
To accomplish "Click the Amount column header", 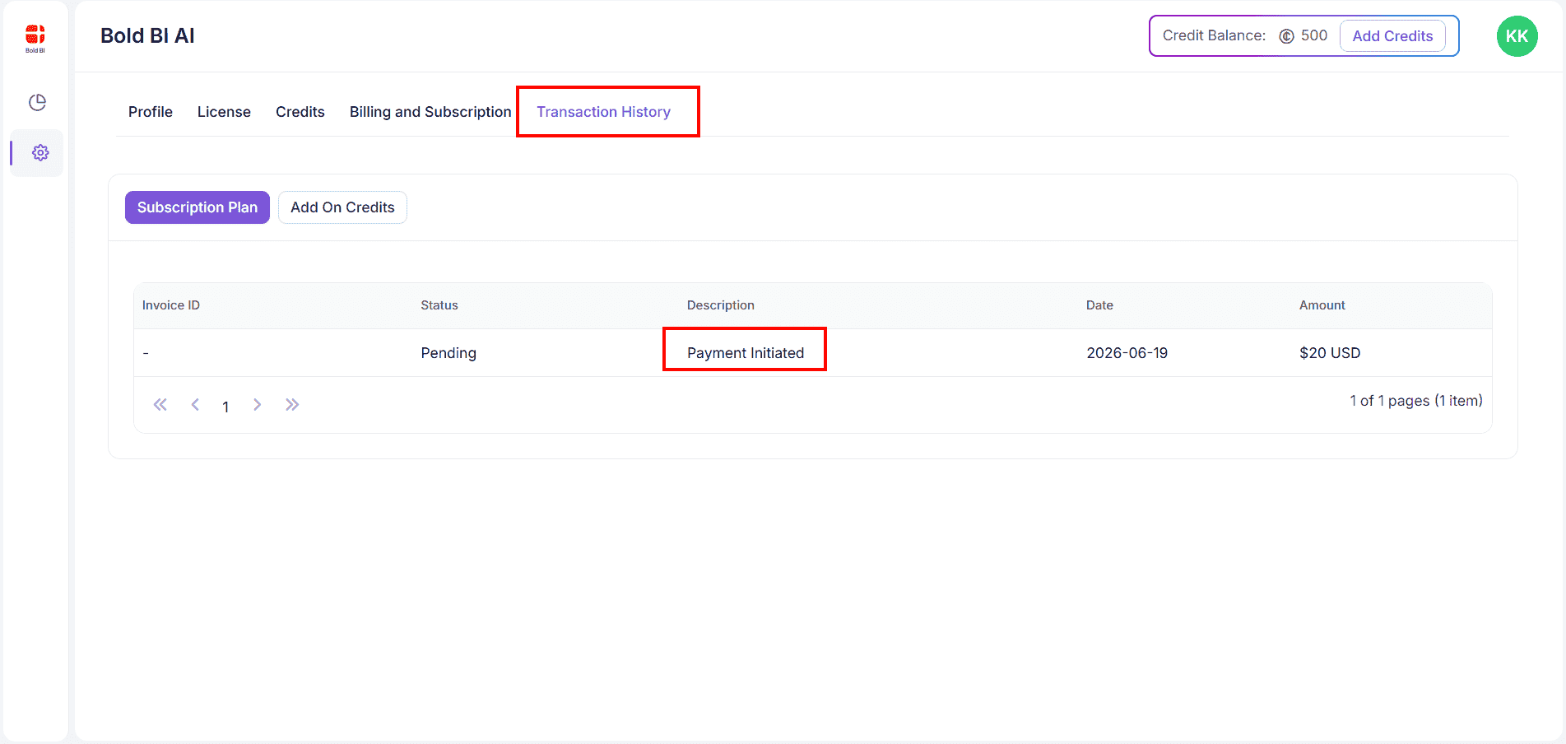I will point(1322,305).
